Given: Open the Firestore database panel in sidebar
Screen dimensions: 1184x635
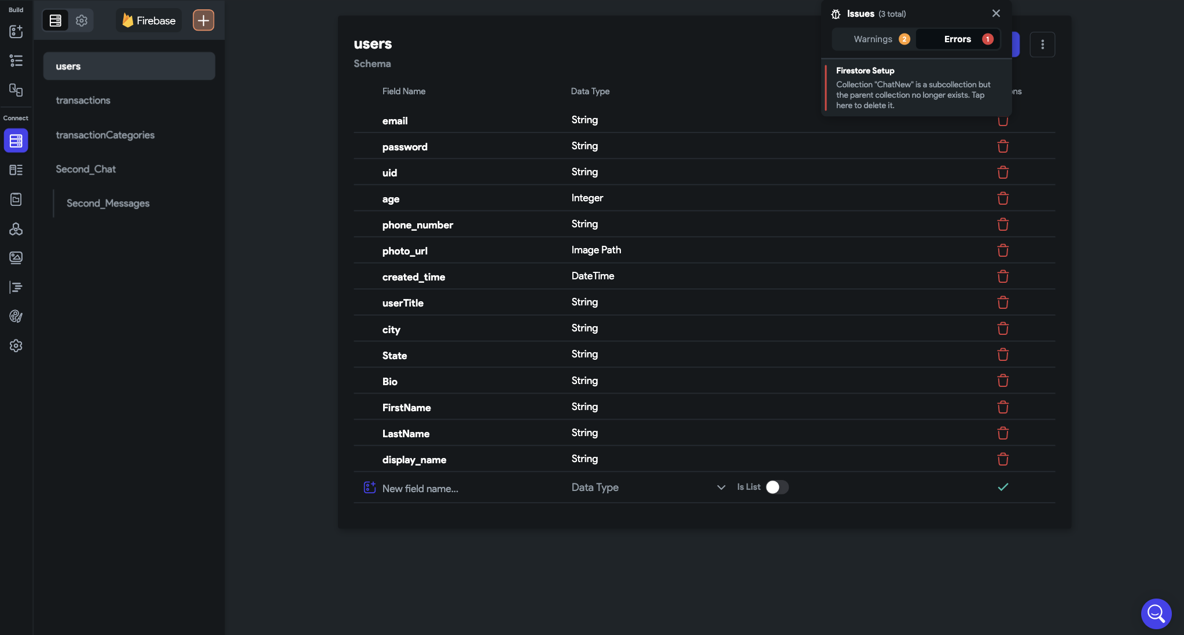Looking at the screenshot, I should (x=16, y=141).
